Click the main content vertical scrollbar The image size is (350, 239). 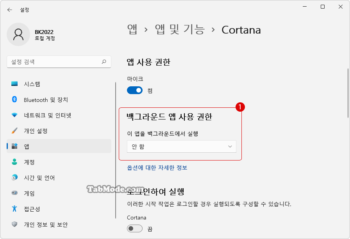(x=348, y=93)
